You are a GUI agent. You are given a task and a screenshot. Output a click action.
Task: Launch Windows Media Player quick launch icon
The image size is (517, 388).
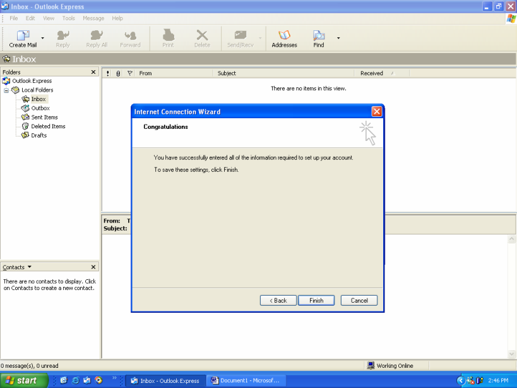(x=98, y=380)
